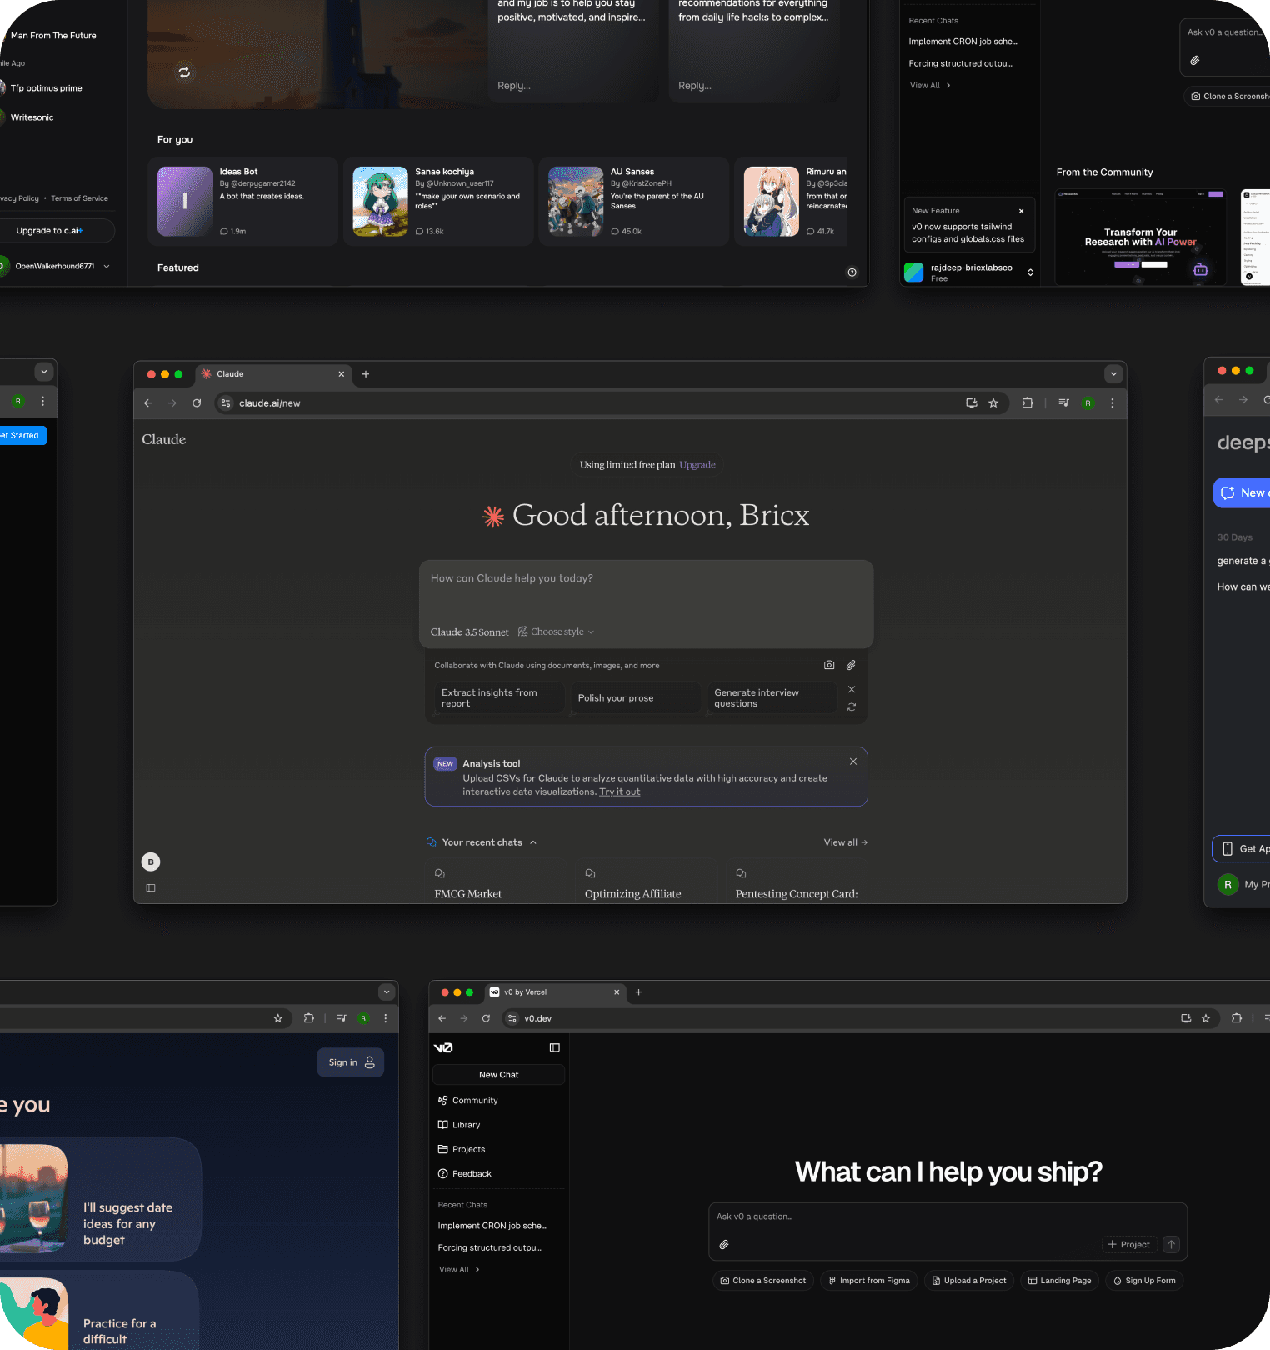Expand OpenWalkerhound6771 account menu

[x=107, y=267]
